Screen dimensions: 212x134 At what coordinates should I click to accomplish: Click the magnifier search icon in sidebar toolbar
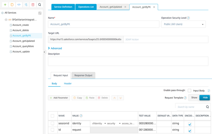[40, 5]
